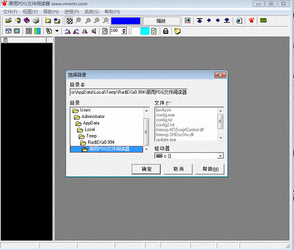Click the printer icon in toolbar
Screen dimensions: 294x250
tap(36, 21)
